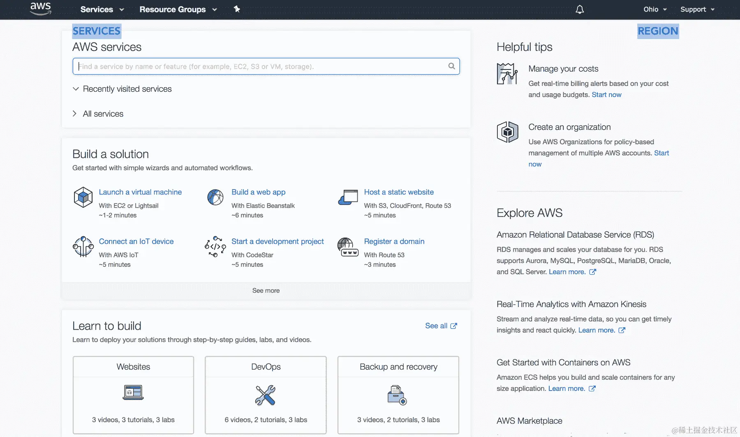Click the Start a development project icon
The image size is (740, 437).
click(x=215, y=247)
